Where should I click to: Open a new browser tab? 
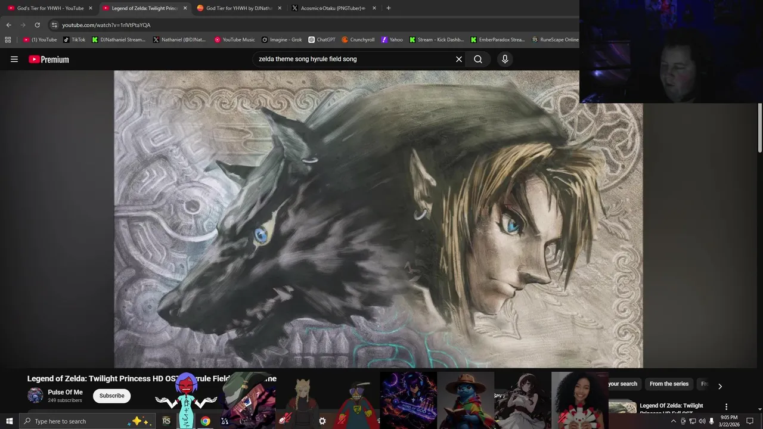[388, 8]
